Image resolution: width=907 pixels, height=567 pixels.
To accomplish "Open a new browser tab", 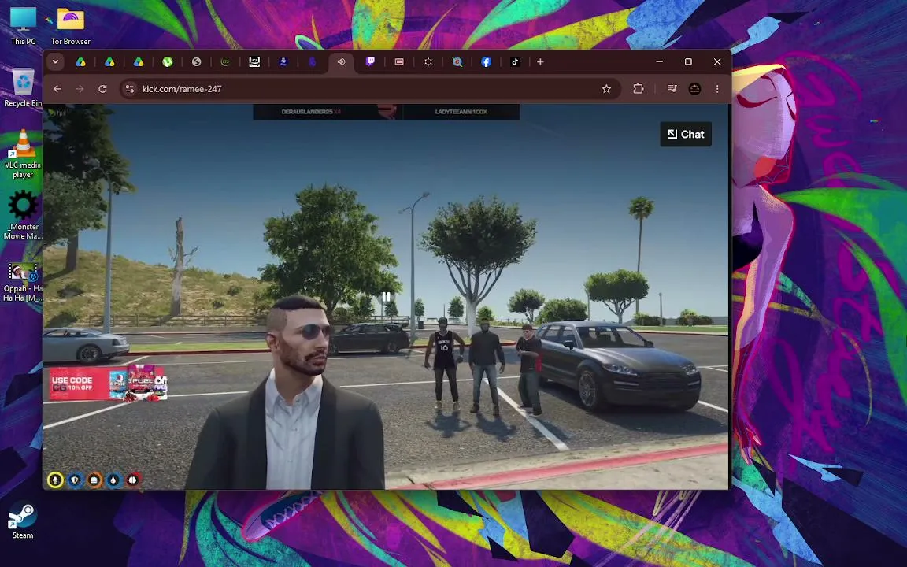I will click(540, 62).
